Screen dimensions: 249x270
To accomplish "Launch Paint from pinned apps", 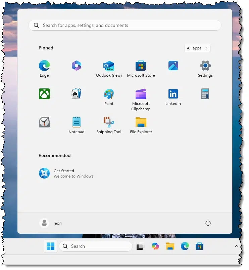I will click(109, 97).
